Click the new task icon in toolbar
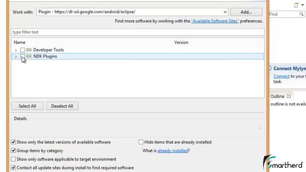This screenshot has width=306, height=172. tap(296, 5)
